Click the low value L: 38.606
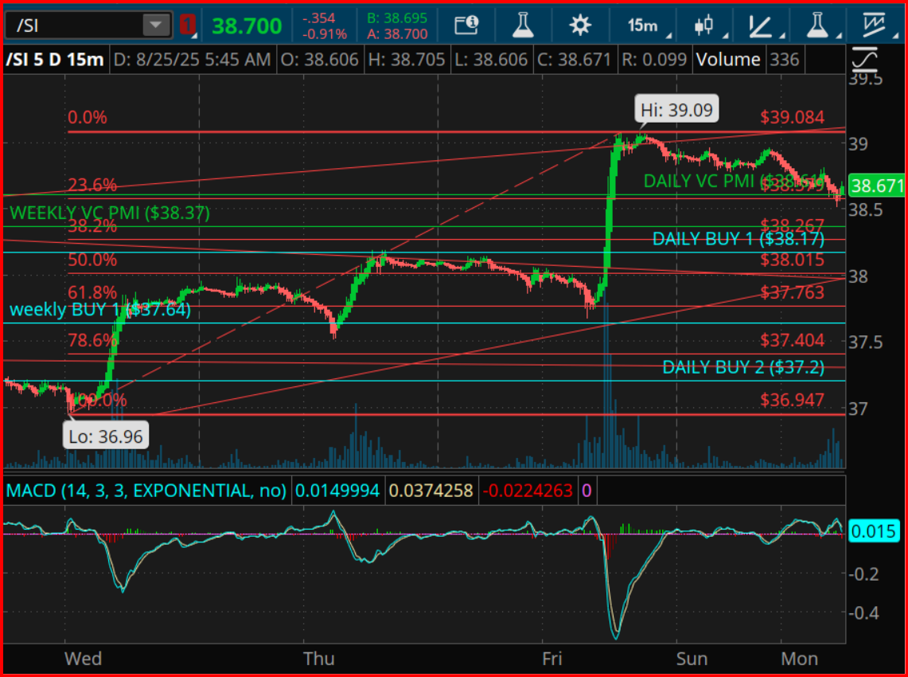This screenshot has width=908, height=677. (x=491, y=59)
